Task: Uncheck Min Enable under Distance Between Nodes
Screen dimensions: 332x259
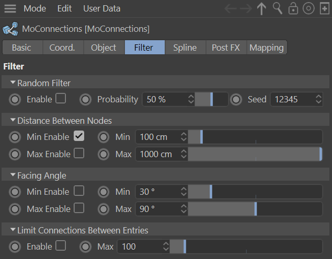Action: coord(78,137)
